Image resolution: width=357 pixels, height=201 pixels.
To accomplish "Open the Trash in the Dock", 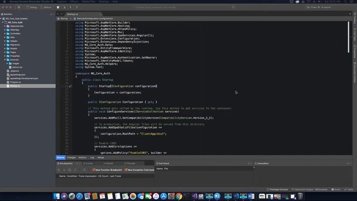I will coord(300,196).
